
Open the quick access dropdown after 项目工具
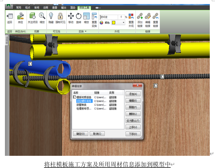pos(98,8)
